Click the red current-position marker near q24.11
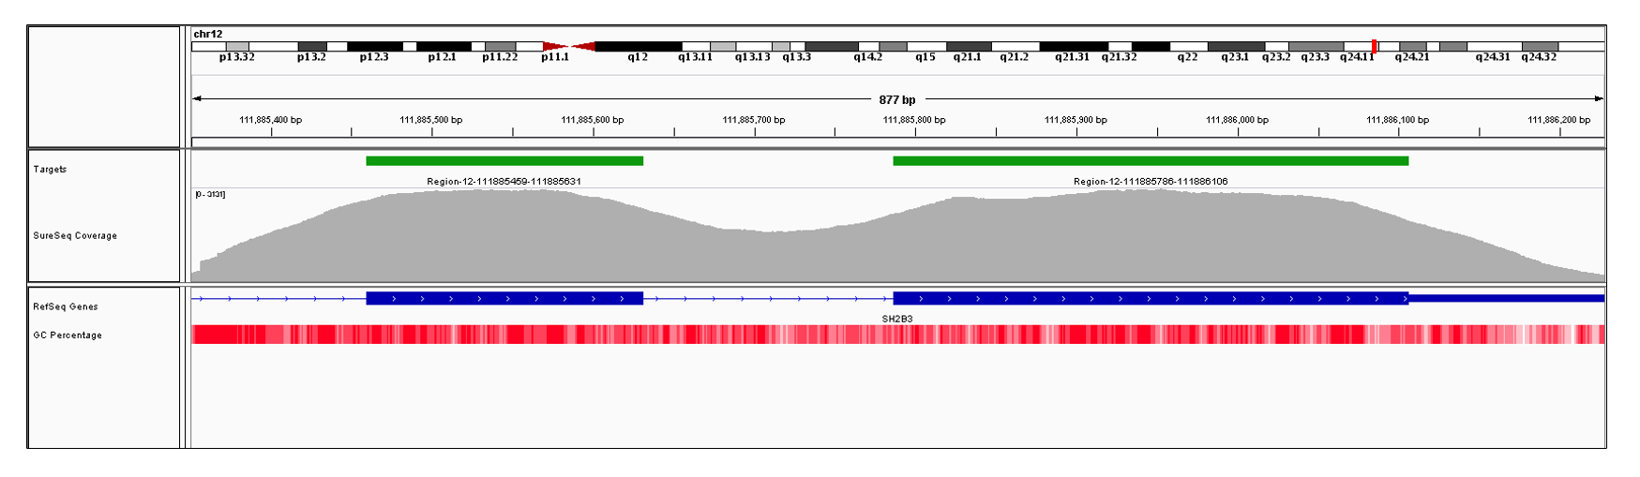 (1374, 46)
